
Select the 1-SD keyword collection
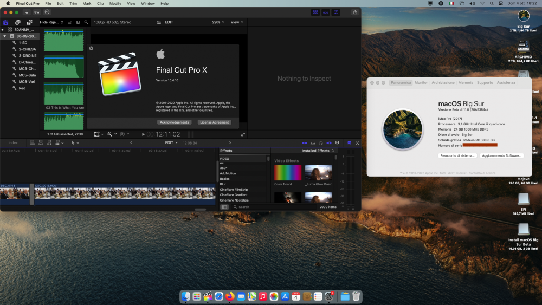(23, 42)
